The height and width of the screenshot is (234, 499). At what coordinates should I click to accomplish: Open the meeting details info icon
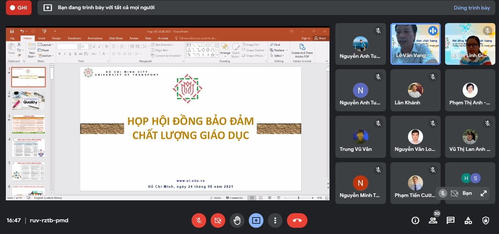pos(415,220)
